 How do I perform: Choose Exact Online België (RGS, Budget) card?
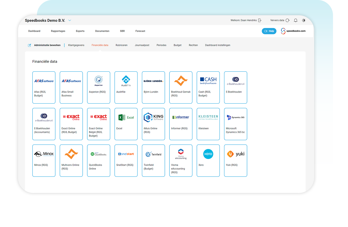[x=99, y=124]
